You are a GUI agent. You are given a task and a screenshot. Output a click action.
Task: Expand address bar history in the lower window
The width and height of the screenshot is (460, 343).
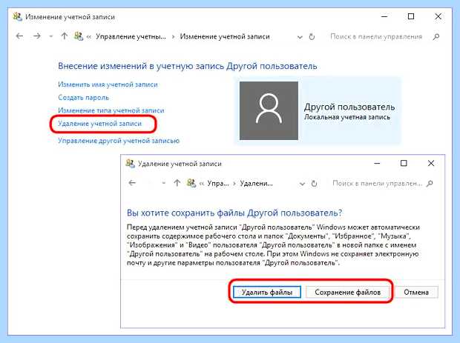click(302, 184)
